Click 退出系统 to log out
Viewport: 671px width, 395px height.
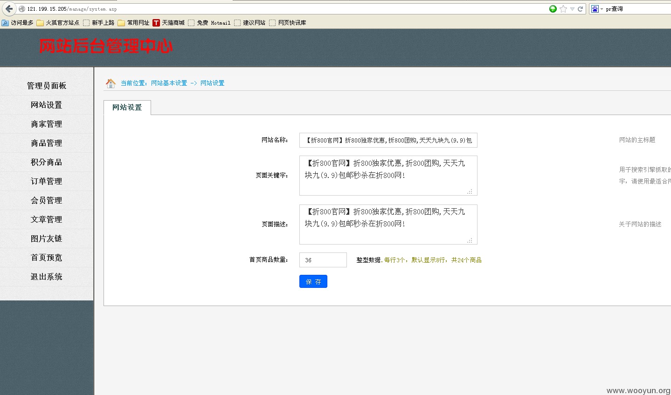47,277
